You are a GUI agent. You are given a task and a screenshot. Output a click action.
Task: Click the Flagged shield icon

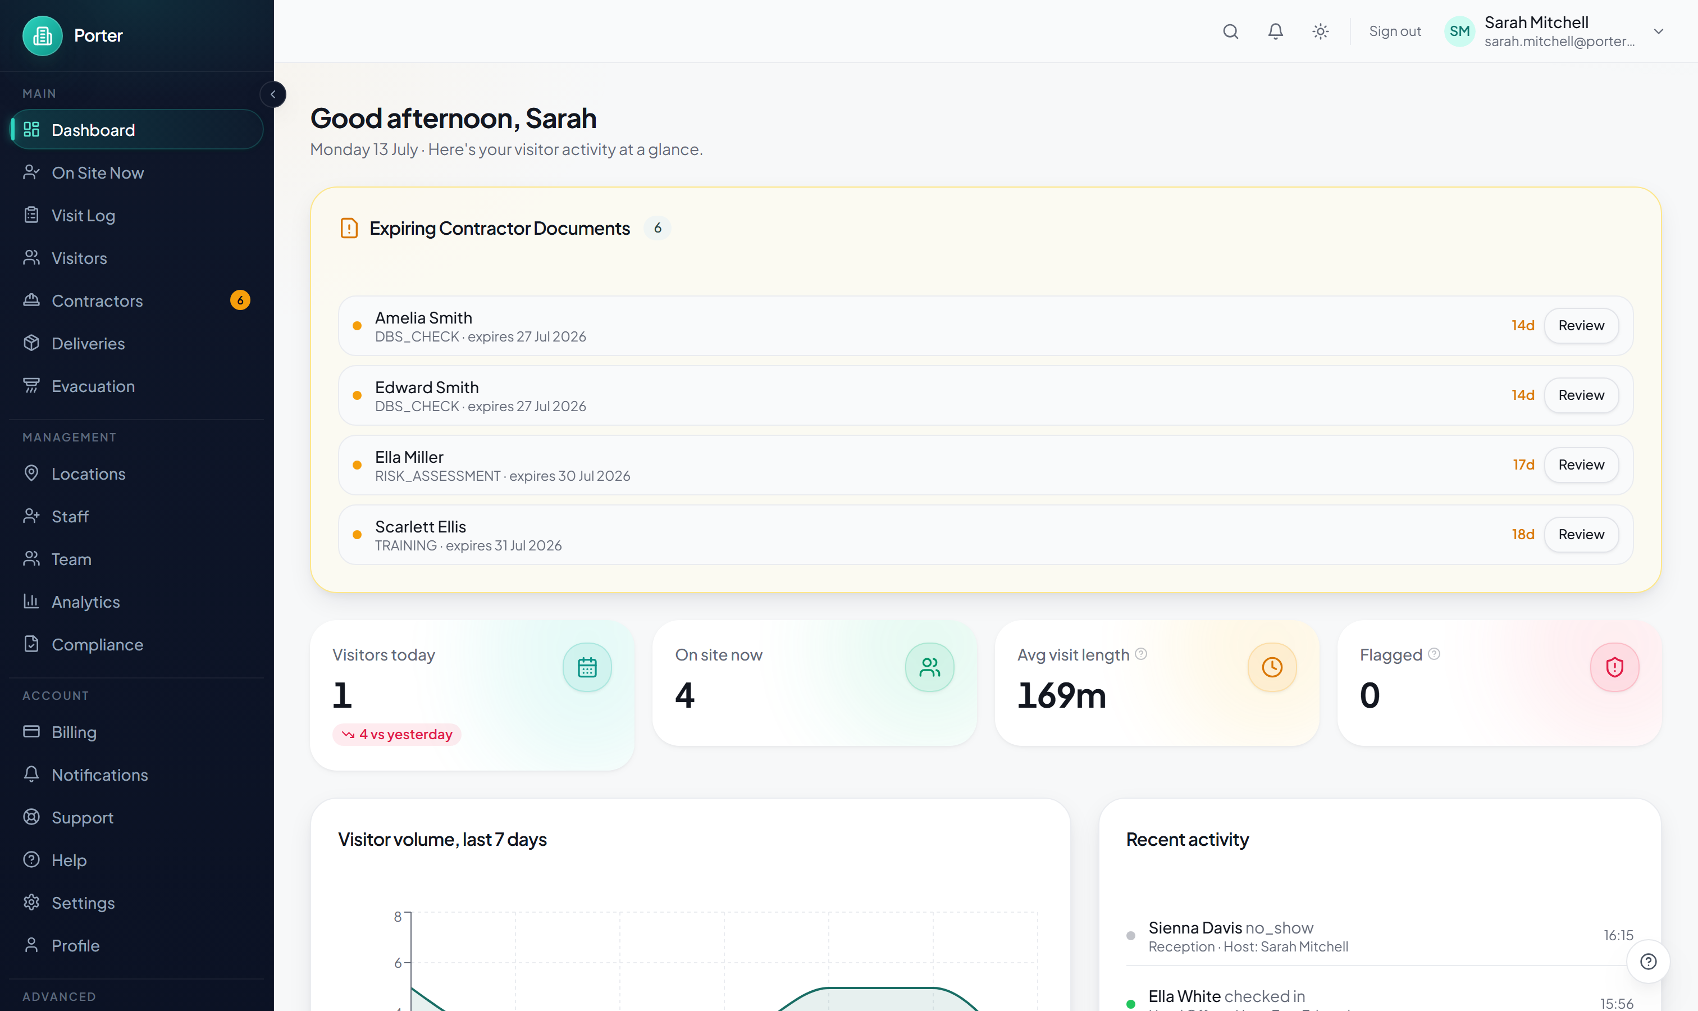click(x=1614, y=667)
